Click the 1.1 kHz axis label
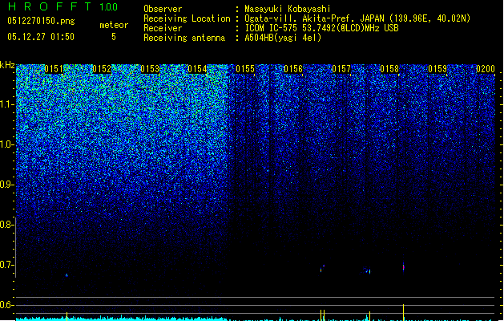Viewport: 504px width, 321px height. tap(6, 104)
